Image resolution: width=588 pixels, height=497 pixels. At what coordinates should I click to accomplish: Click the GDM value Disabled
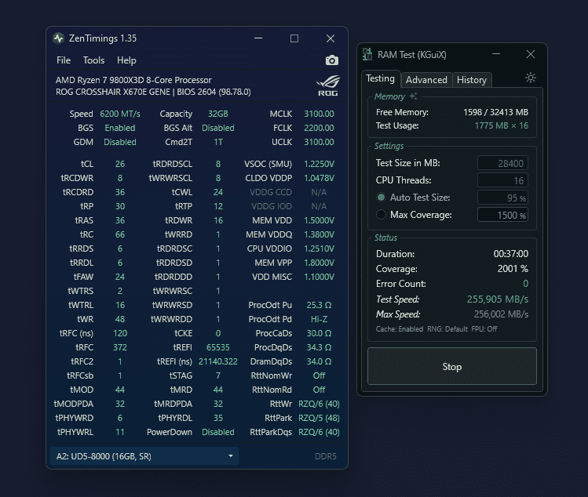tap(120, 143)
